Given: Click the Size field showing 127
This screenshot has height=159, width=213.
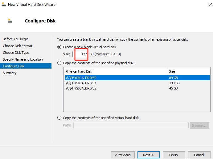Looking at the screenshot, I should 80,54.
